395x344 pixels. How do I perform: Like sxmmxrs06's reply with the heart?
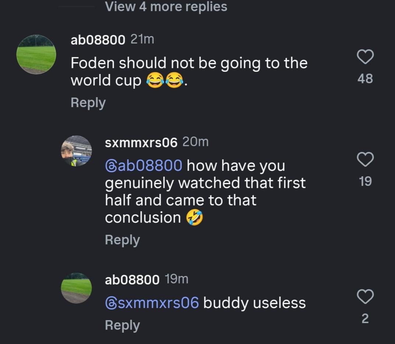pos(365,159)
